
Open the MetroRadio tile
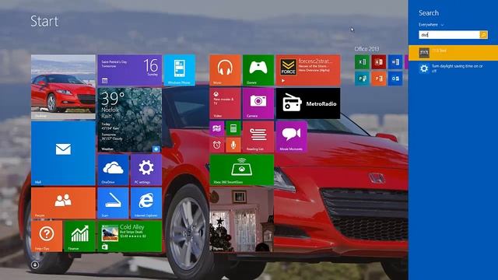click(x=308, y=103)
